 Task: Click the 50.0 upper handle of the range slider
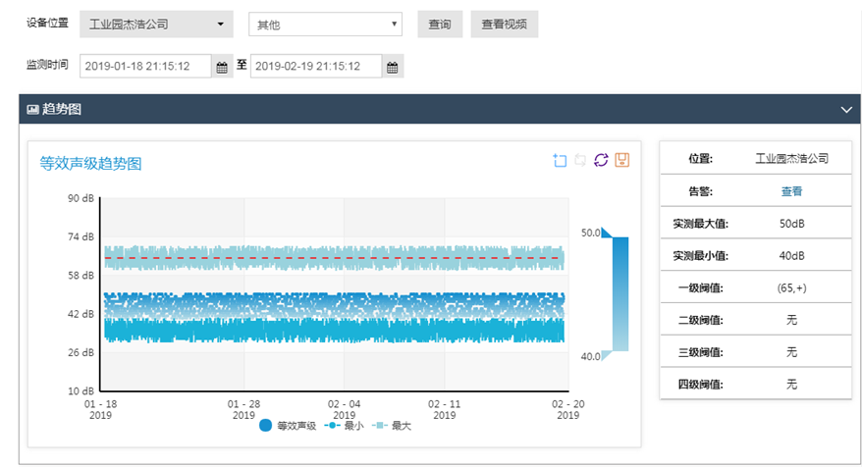click(x=607, y=233)
